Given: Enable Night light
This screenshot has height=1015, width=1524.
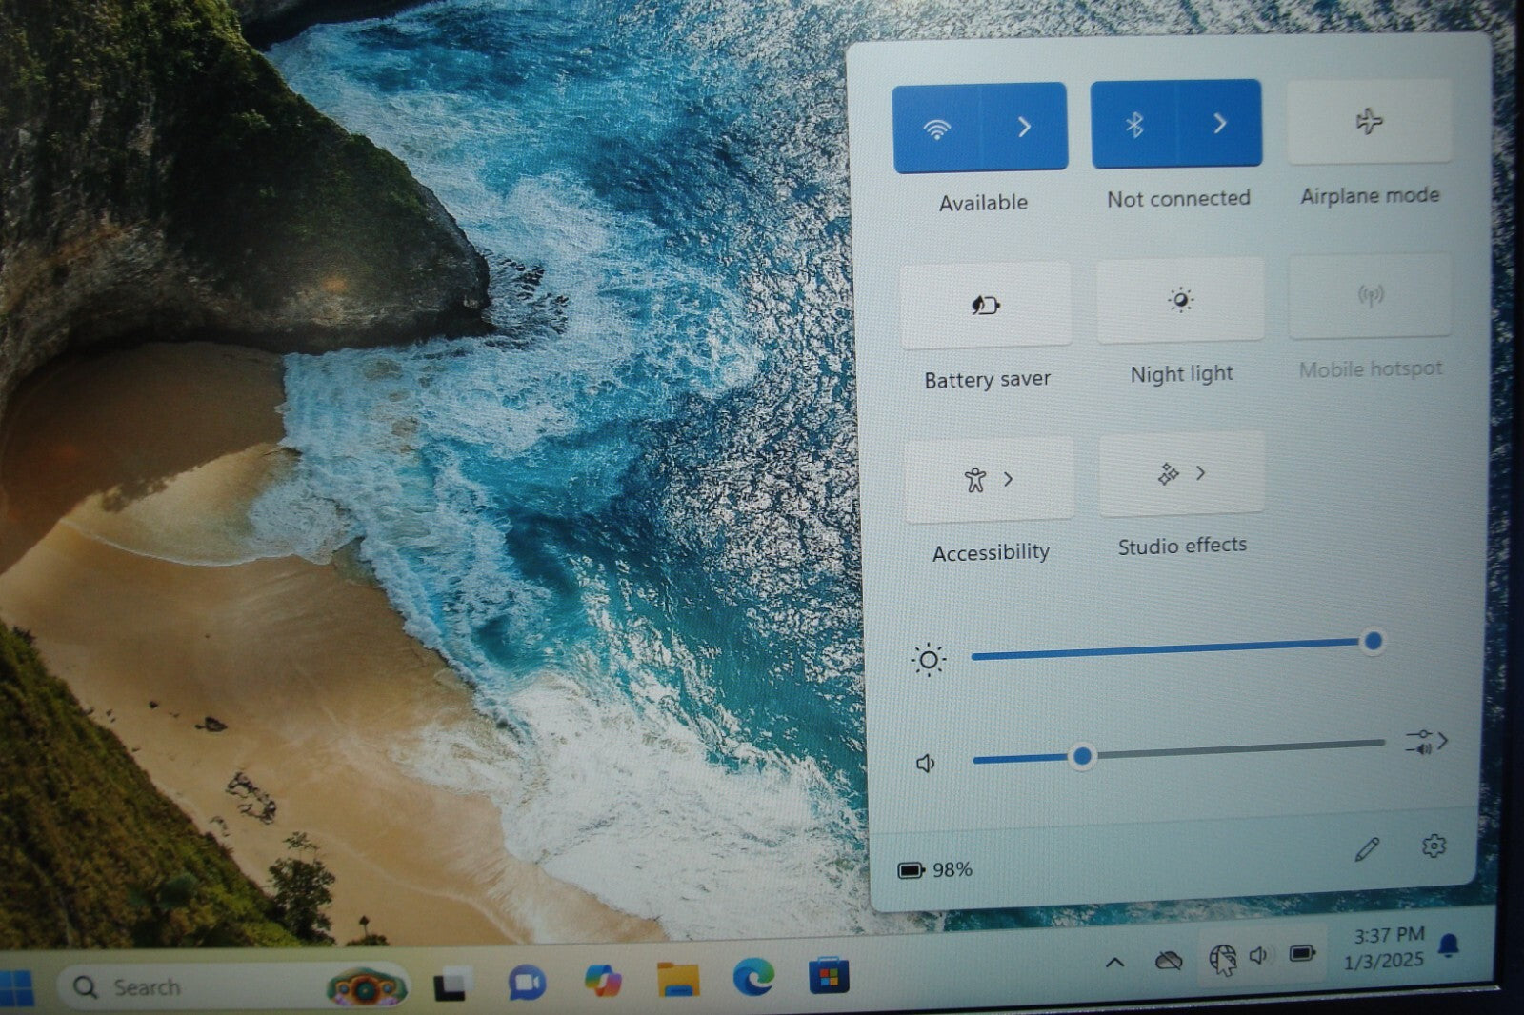Looking at the screenshot, I should coord(1180,301).
